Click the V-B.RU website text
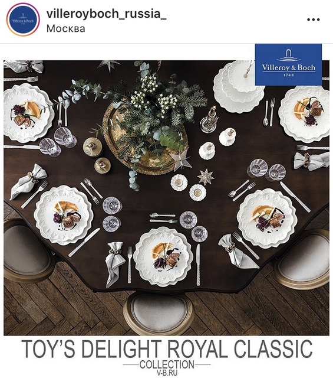This screenshot has height=378, width=333. tap(167, 373)
